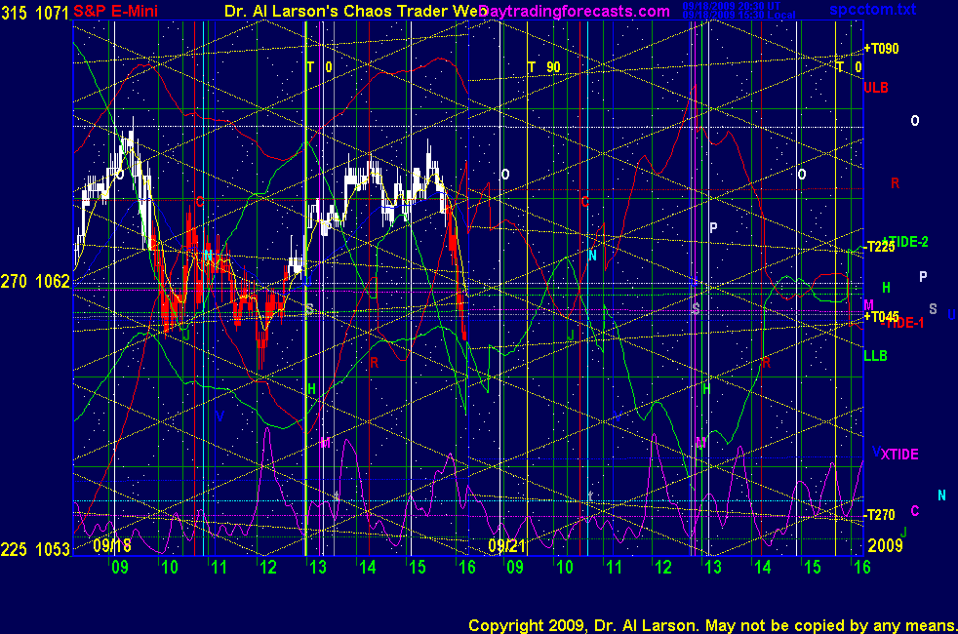
Task: Click the "315 1071" price axis label
Action: click(35, 13)
